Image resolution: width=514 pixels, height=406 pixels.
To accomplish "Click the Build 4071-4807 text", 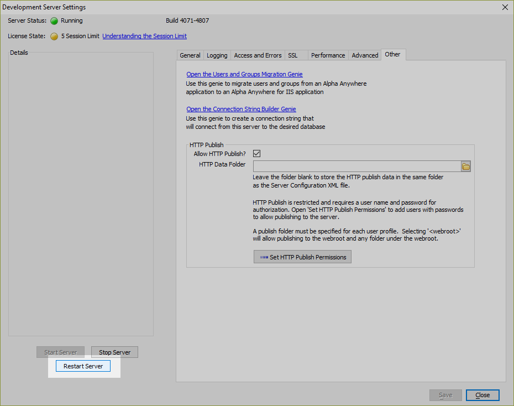I will (x=187, y=20).
